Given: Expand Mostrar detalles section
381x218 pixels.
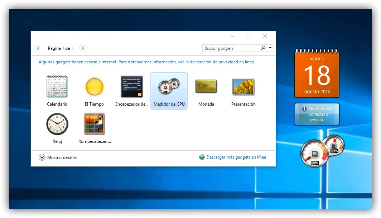Looking at the screenshot, I should [58, 158].
